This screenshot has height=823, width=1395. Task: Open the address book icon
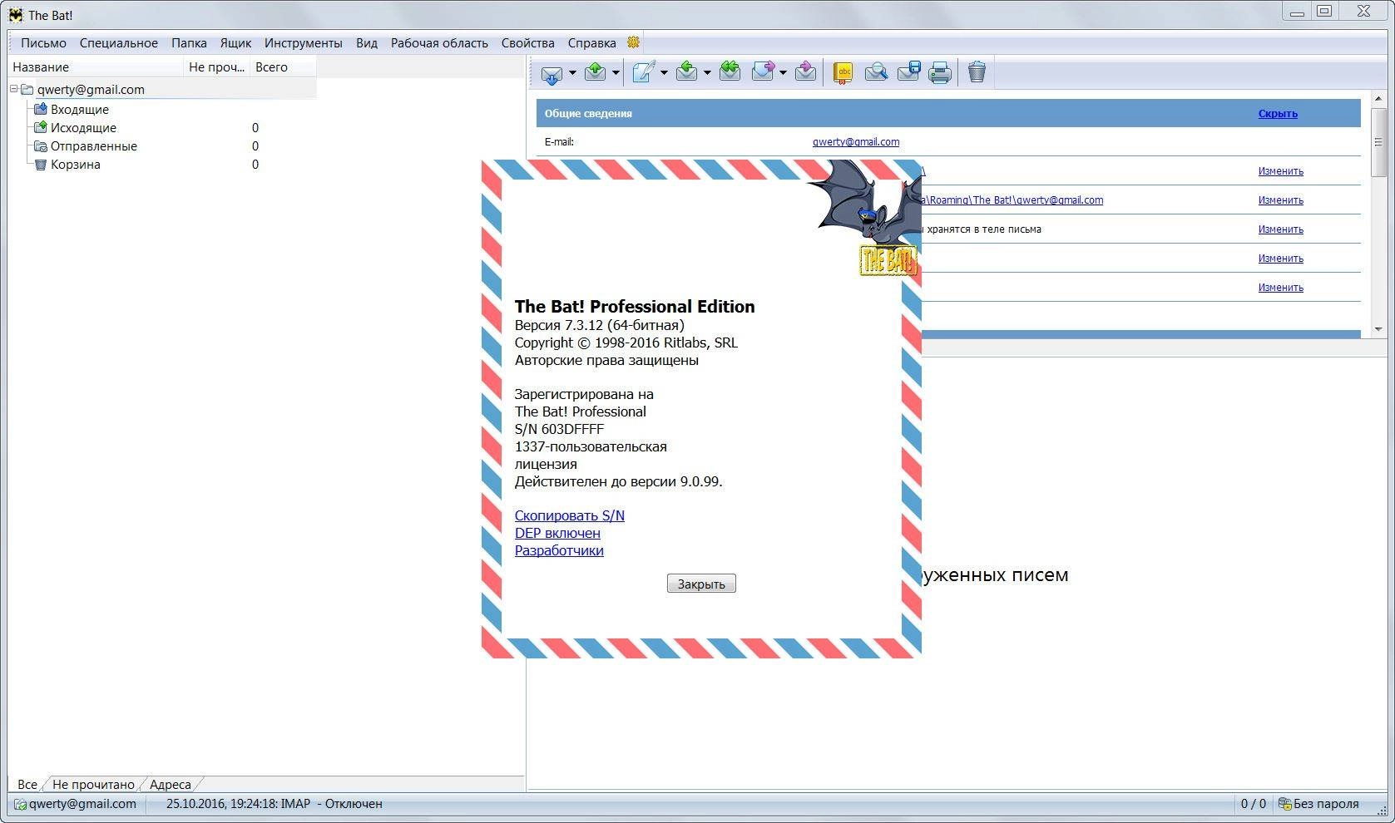click(843, 73)
